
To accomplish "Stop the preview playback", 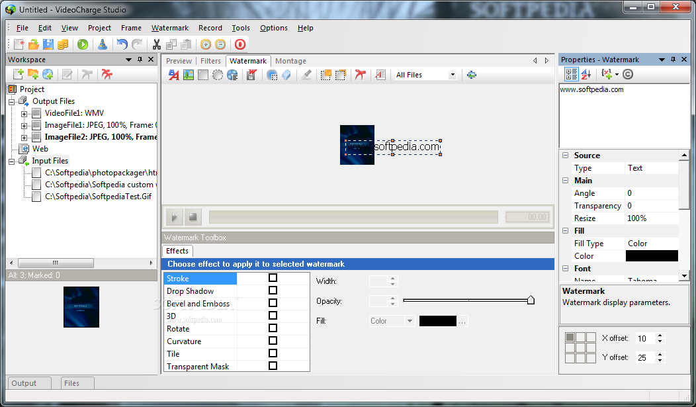I will click(x=193, y=217).
